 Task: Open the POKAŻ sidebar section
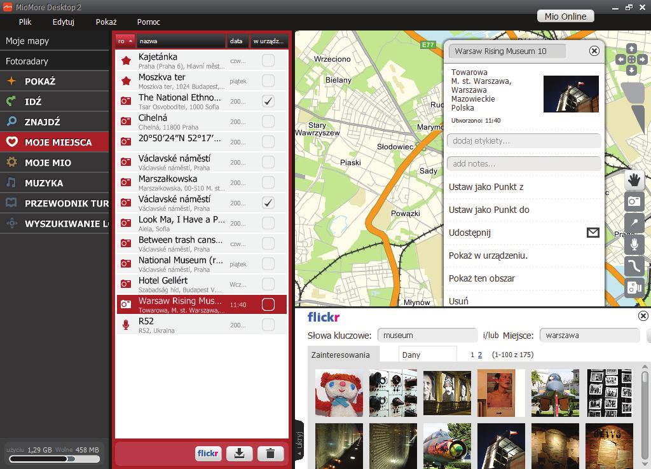[55, 81]
